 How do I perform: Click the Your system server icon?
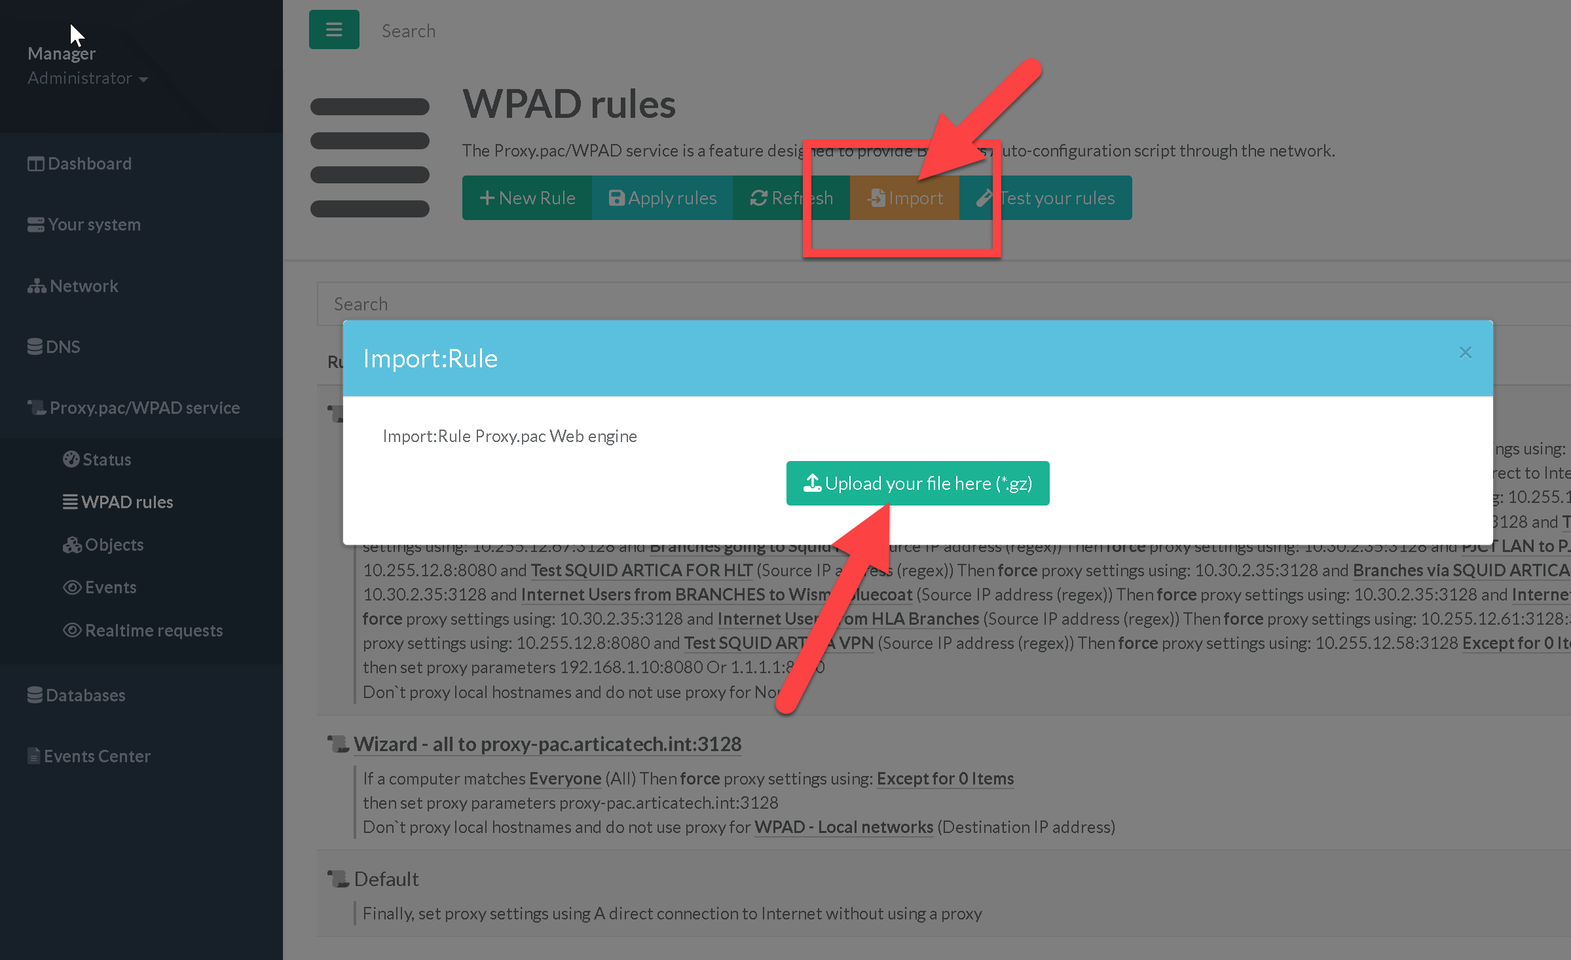click(35, 225)
